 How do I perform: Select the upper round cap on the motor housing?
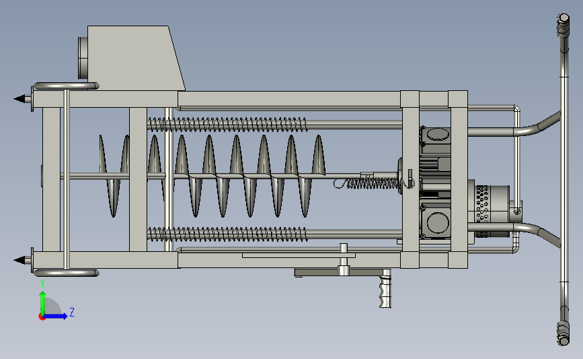[x=438, y=134]
